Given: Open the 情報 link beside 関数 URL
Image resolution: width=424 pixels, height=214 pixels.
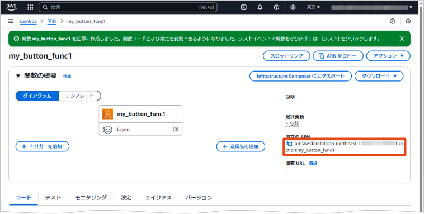Looking at the screenshot, I should coord(313,164).
